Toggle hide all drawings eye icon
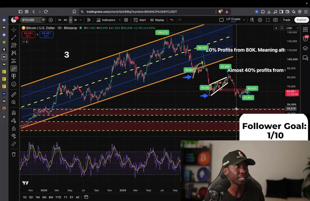 point(14,136)
